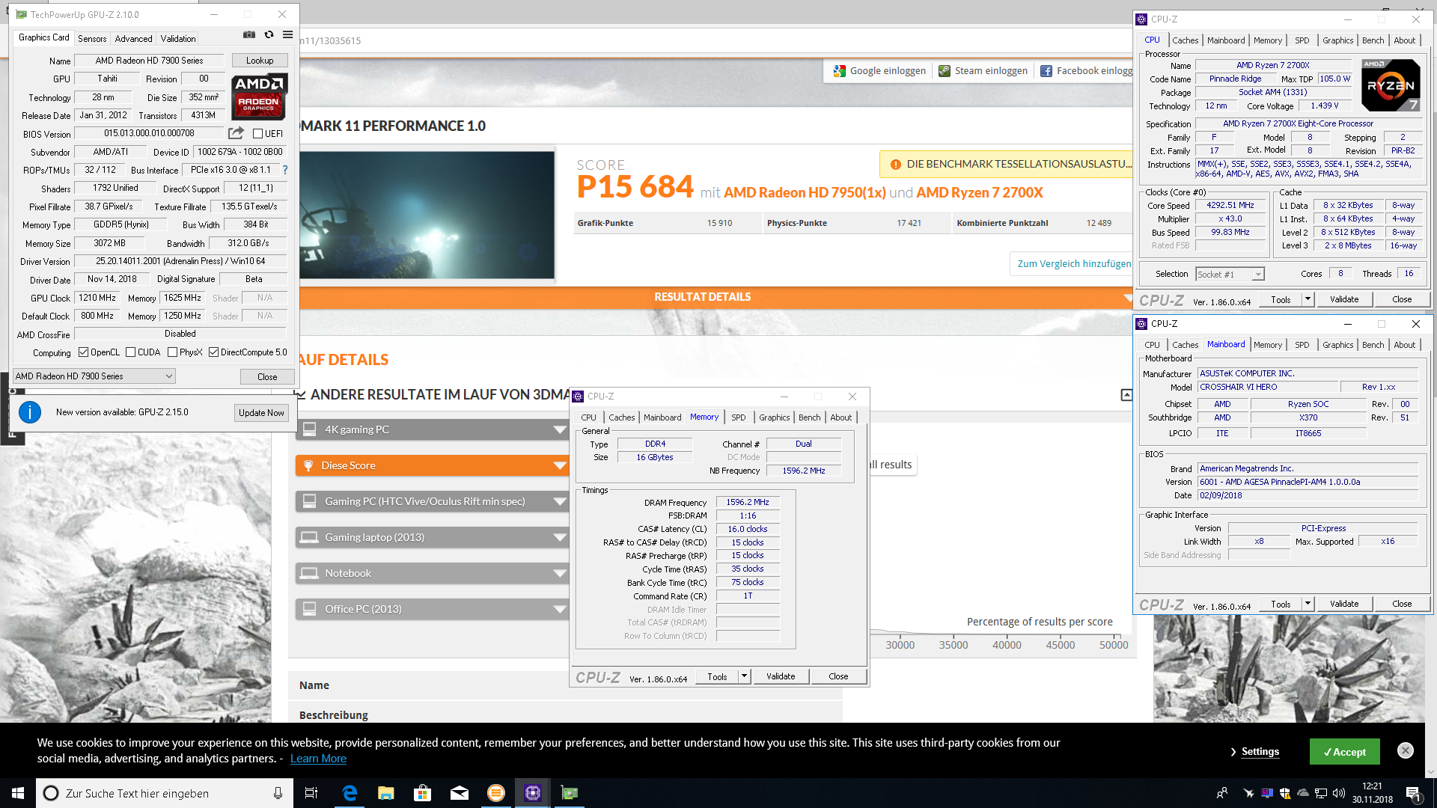The image size is (1437, 808).
Task: Click Close in the GPU-Z window
Action: (x=267, y=377)
